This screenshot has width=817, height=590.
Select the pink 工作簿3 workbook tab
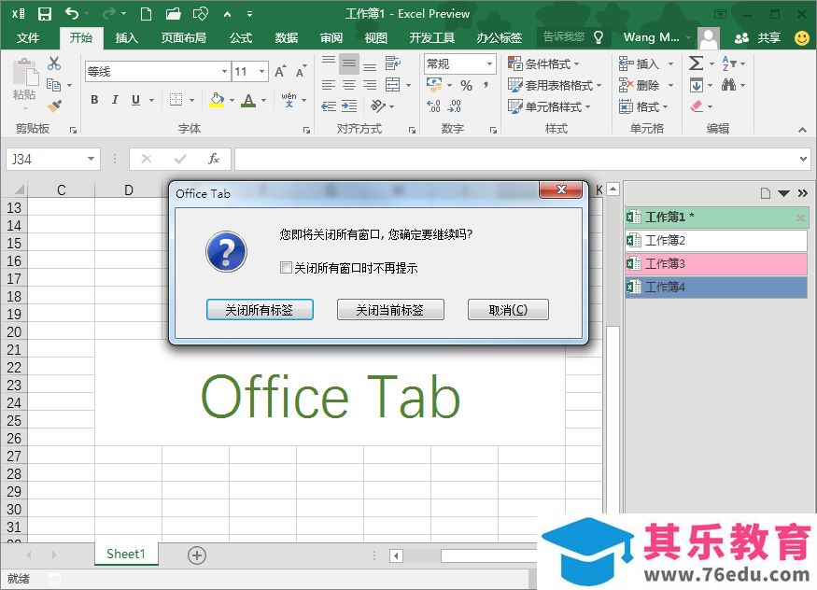(716, 263)
